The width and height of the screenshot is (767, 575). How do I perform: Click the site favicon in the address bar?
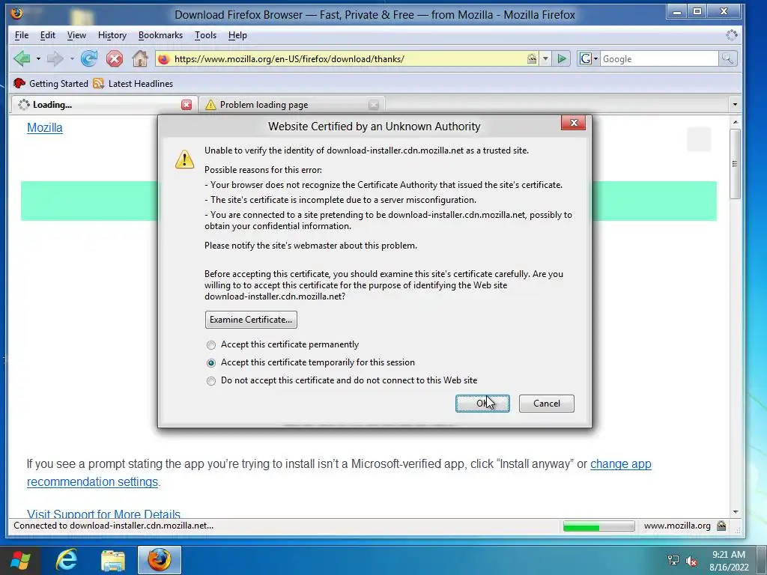coord(164,59)
